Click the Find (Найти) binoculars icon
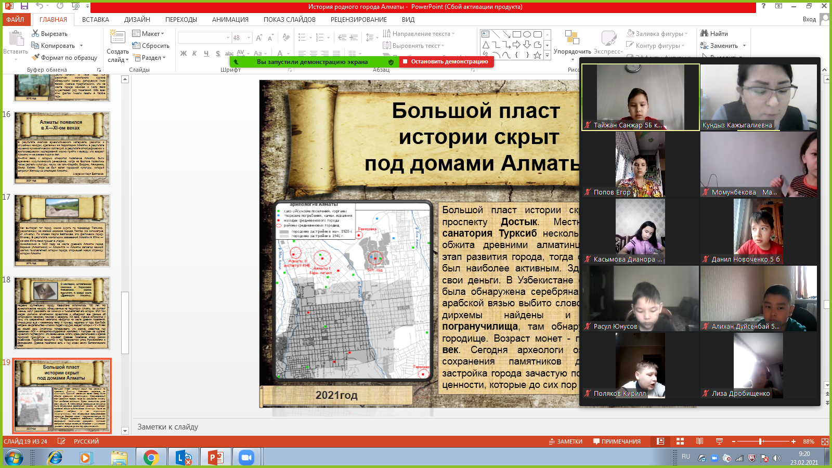The height and width of the screenshot is (468, 832). pos(705,34)
